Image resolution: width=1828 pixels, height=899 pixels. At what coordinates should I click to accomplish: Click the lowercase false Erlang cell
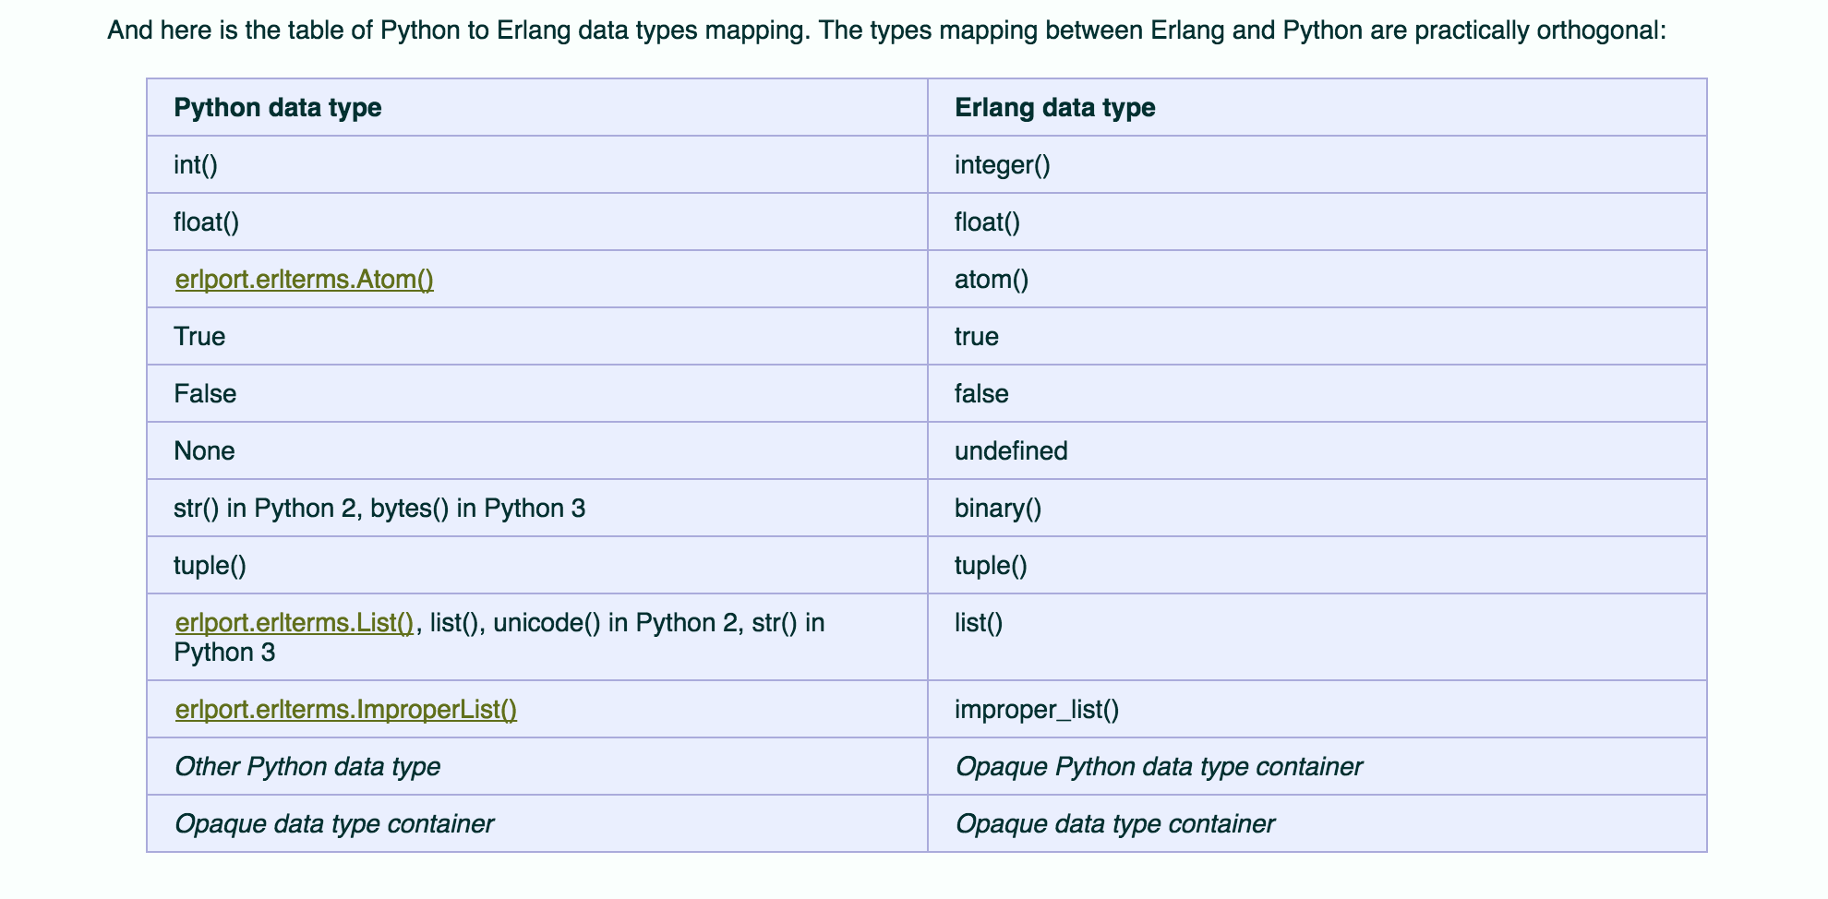point(980,394)
